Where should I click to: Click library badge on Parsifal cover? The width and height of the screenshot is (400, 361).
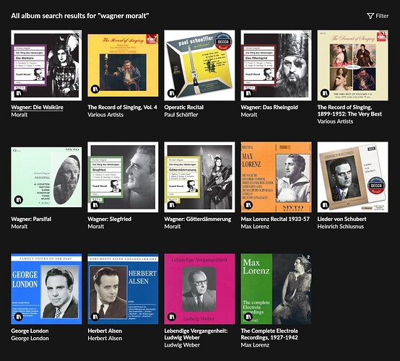[18, 199]
